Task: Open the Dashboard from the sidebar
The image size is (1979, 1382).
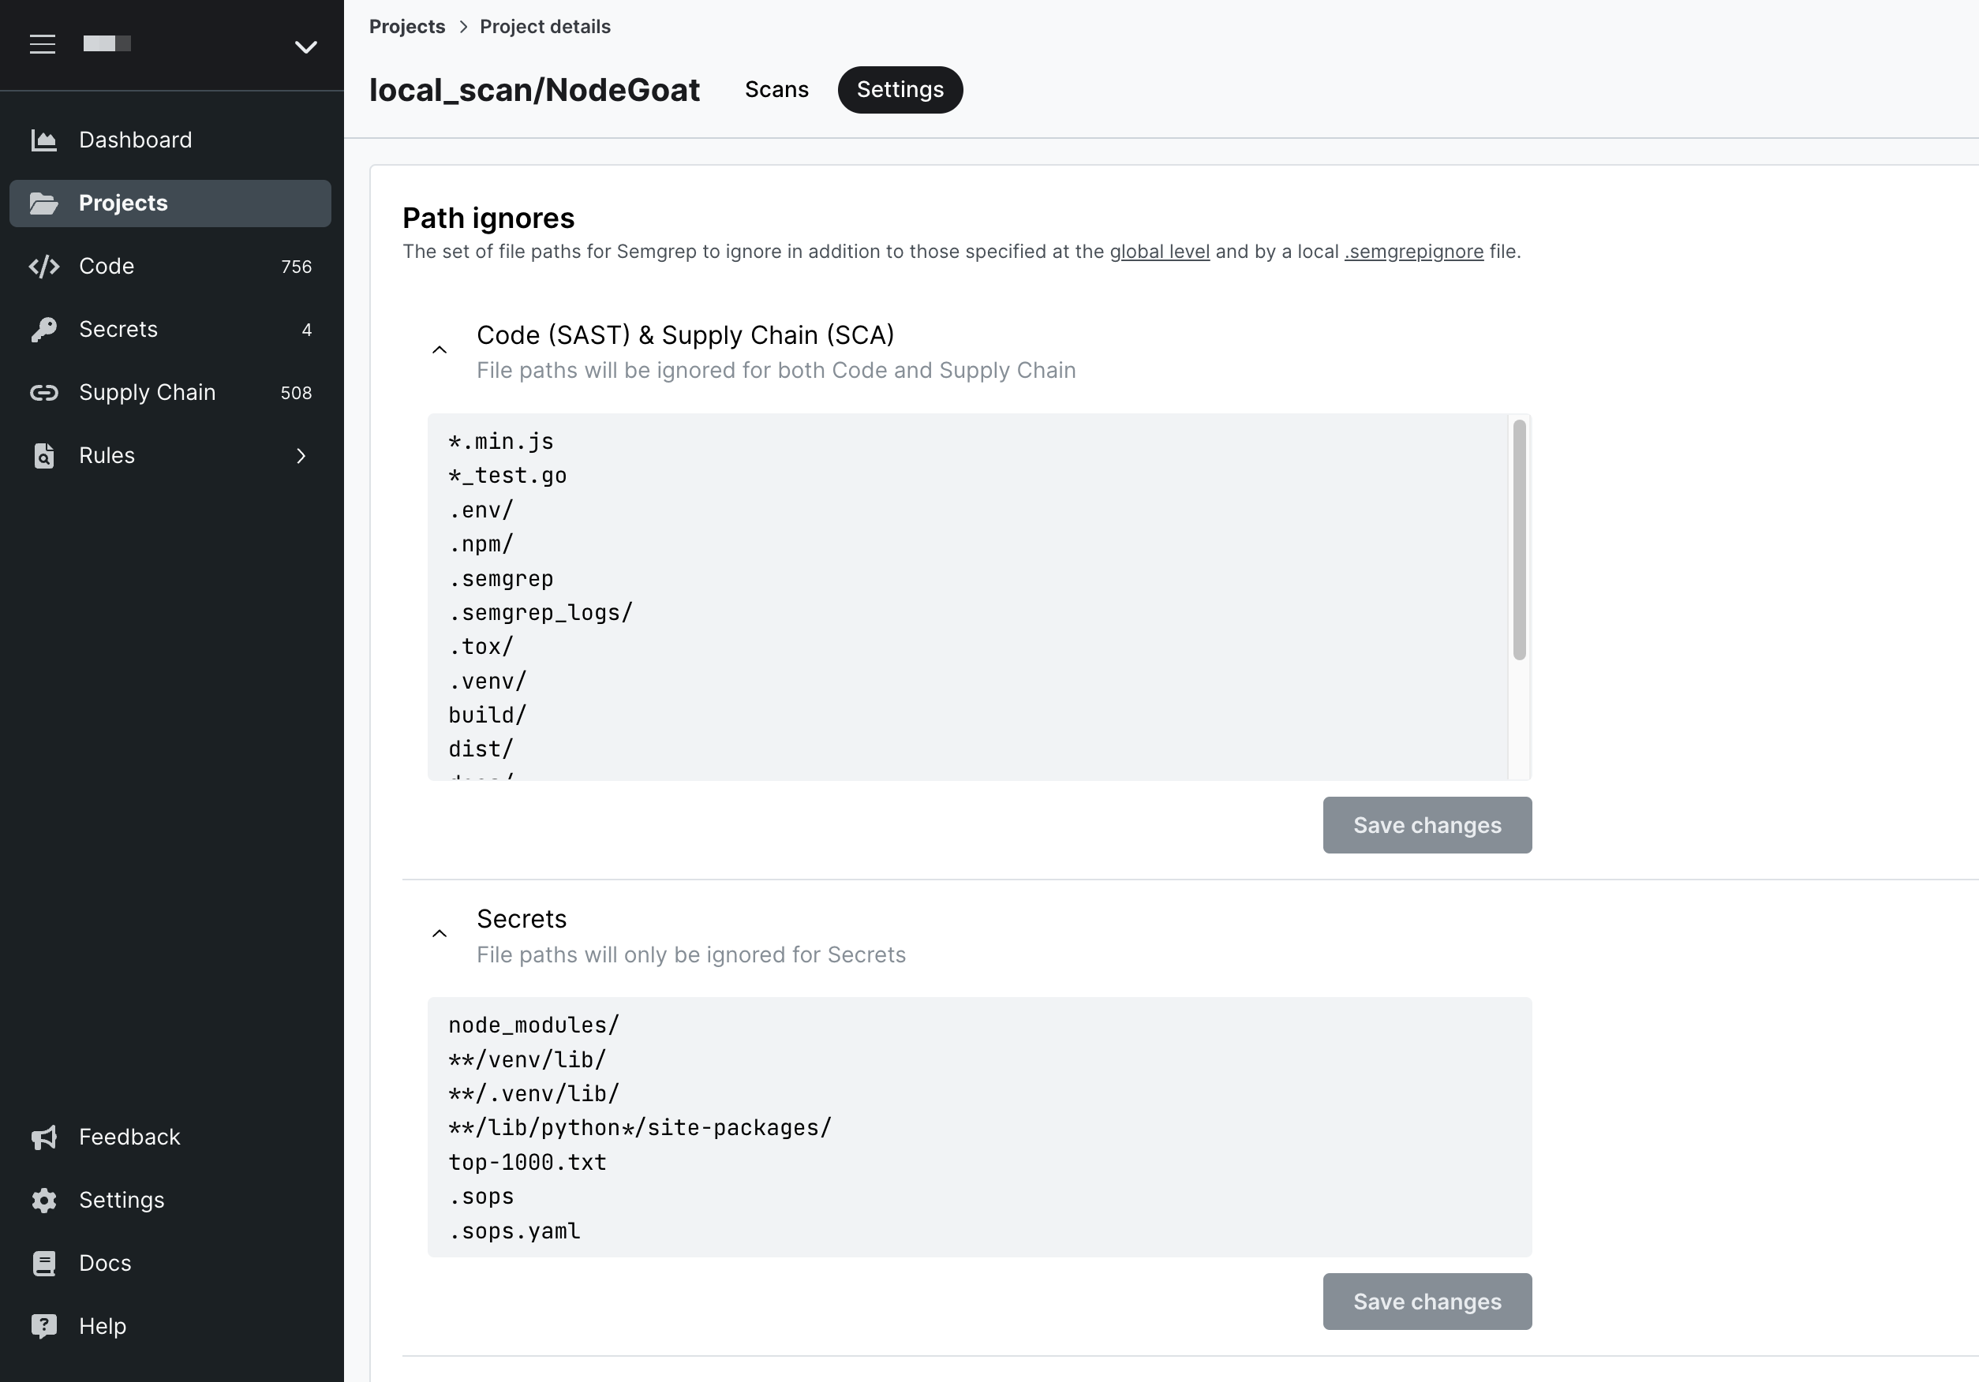Action: click(x=43, y=140)
